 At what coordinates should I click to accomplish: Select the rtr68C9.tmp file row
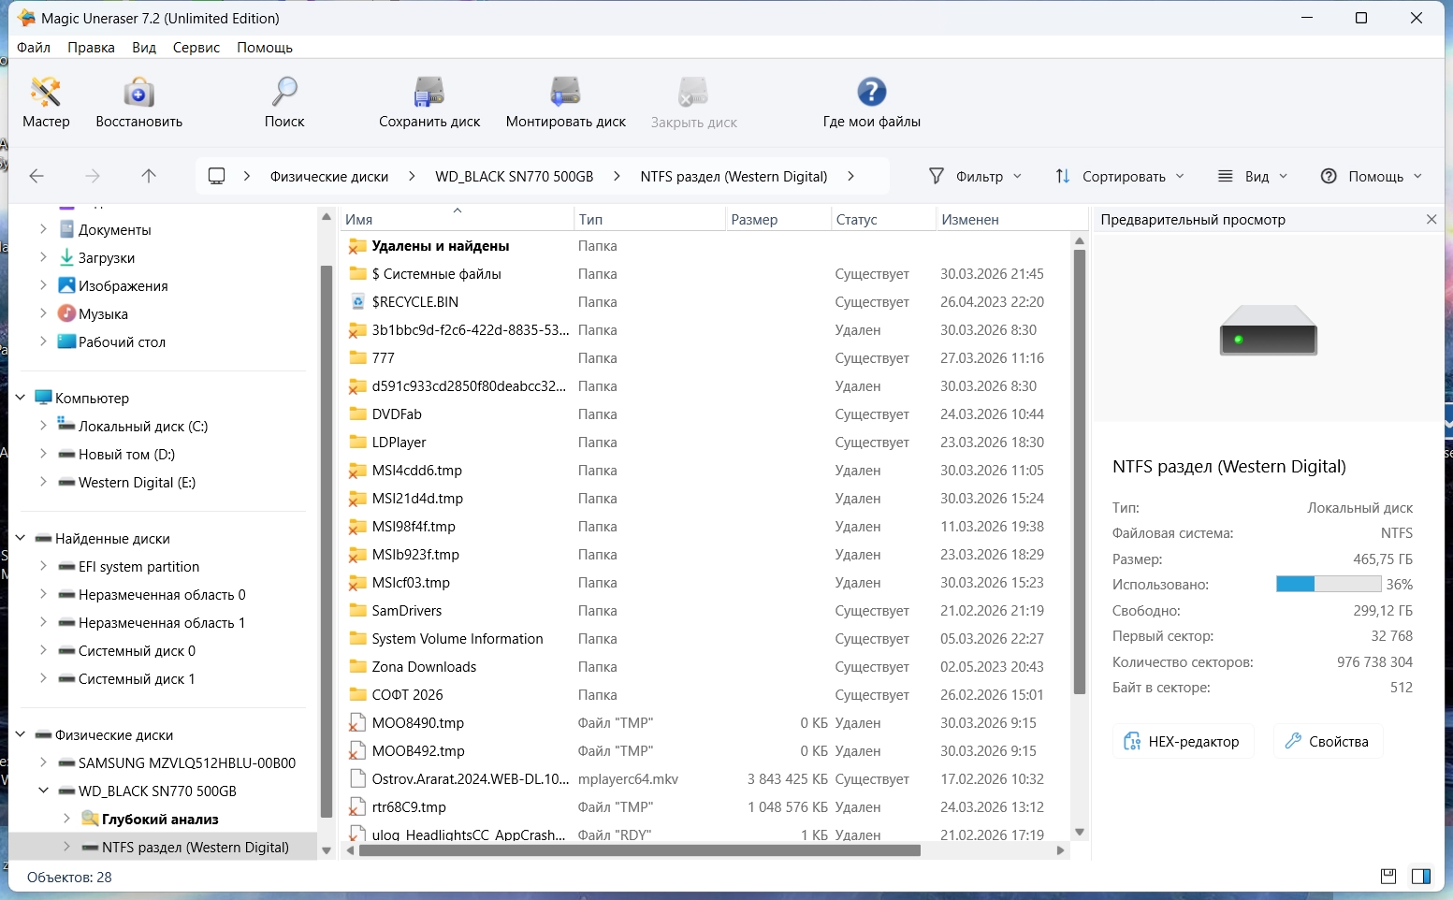click(x=707, y=807)
